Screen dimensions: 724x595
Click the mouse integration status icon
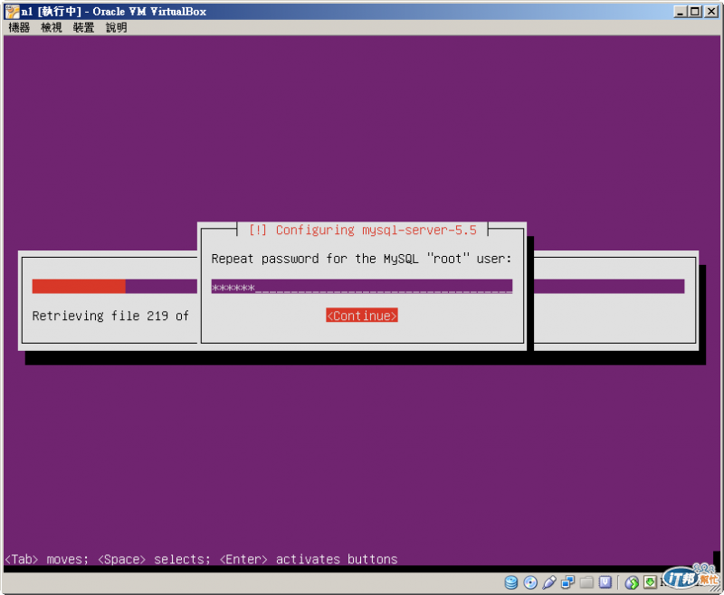click(x=631, y=582)
